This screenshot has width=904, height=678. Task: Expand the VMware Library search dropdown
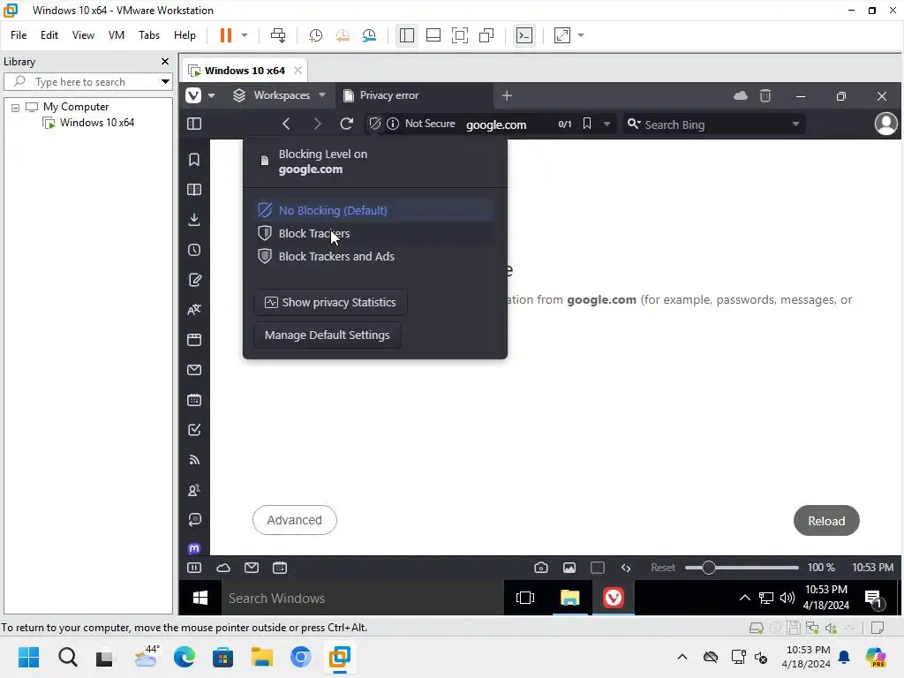point(165,82)
